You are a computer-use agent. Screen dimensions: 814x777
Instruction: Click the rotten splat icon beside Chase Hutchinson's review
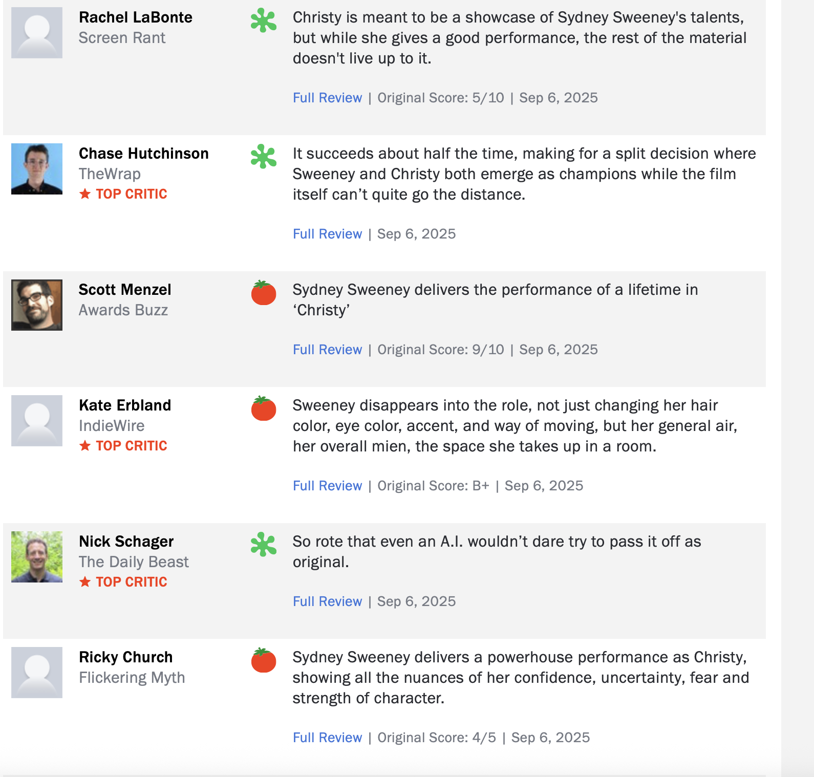point(264,157)
